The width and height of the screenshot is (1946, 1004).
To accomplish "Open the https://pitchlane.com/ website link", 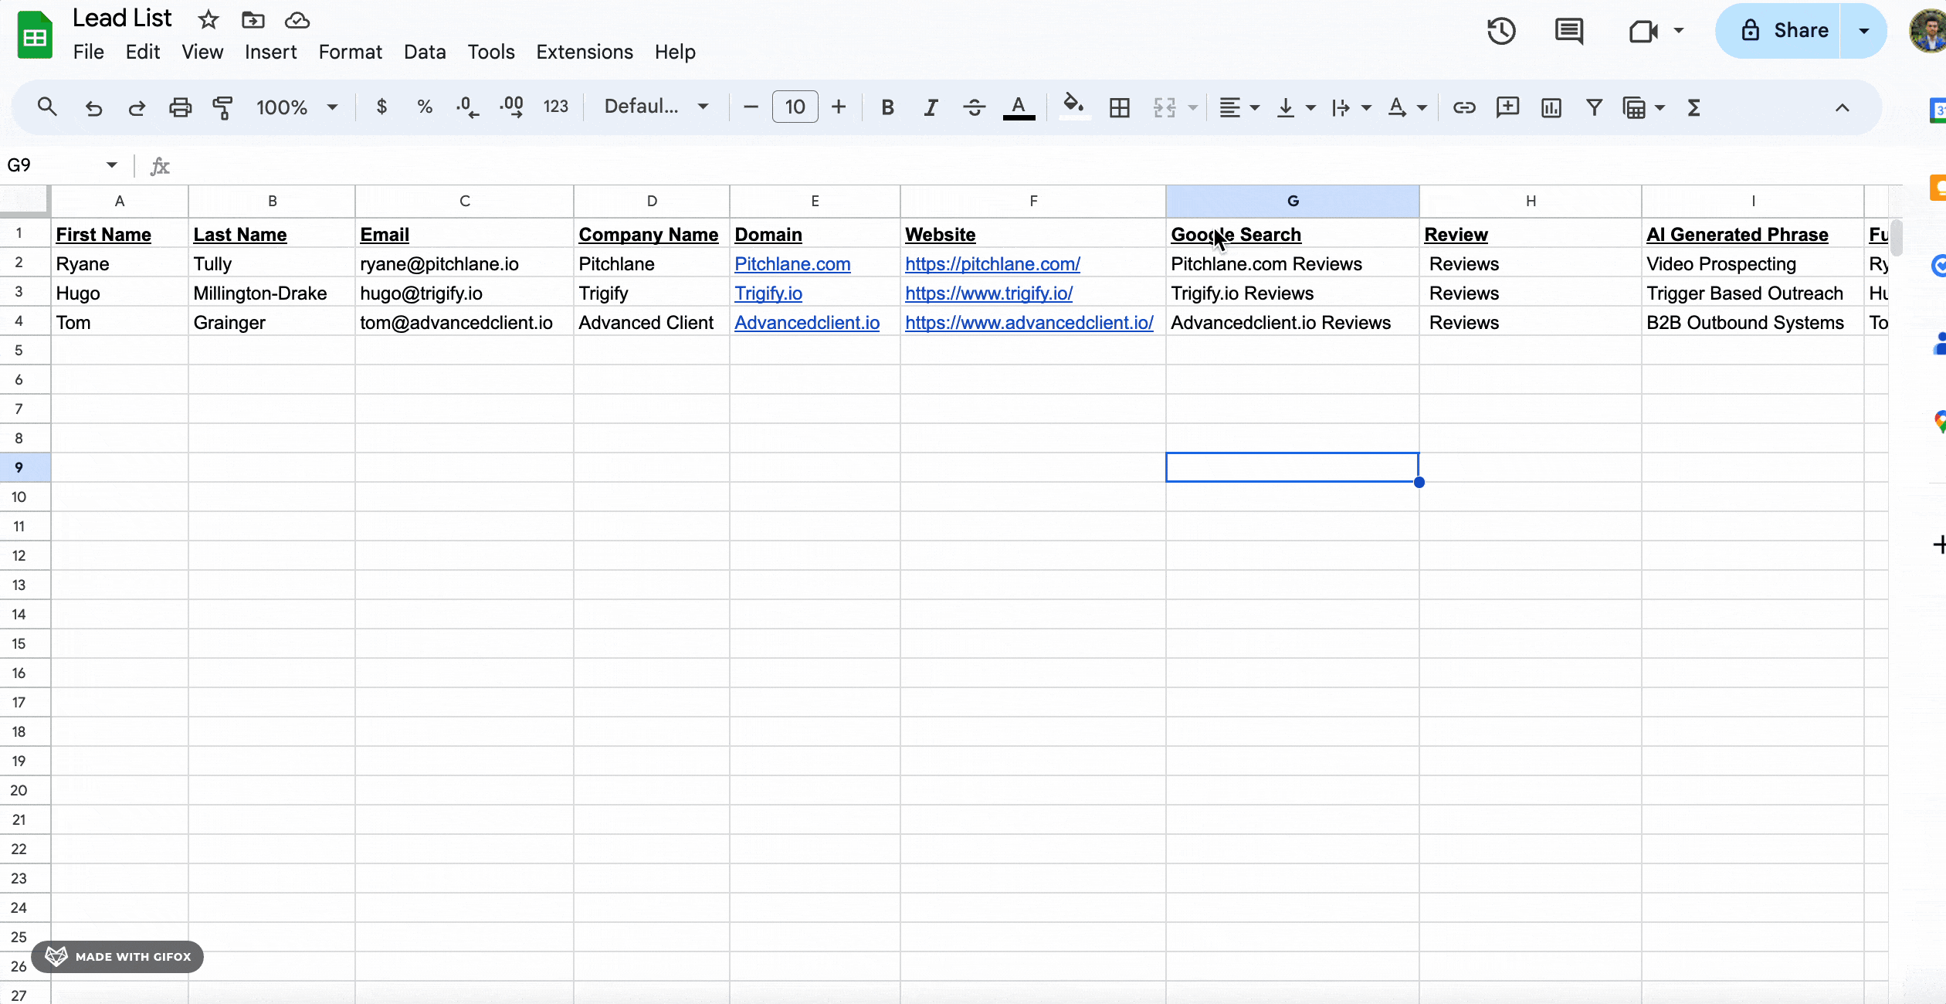I will (992, 264).
